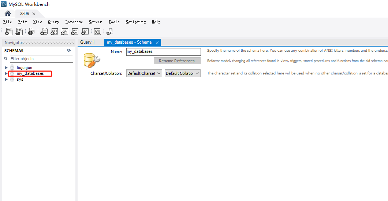Open the object inspector info icon
Screen dimensions: 388x201
[x=31, y=32]
